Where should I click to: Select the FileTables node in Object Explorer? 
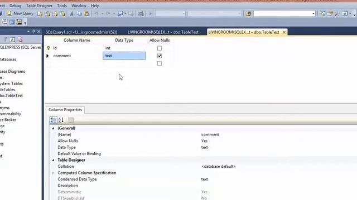tap(7, 89)
